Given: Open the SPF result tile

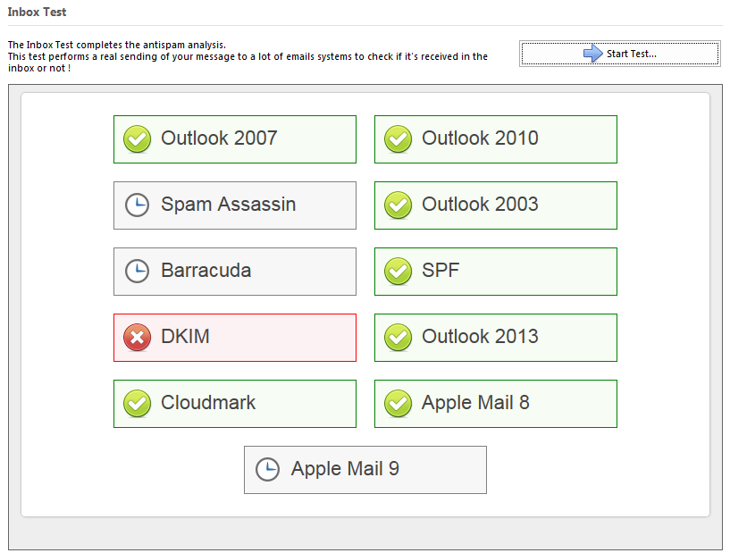Looking at the screenshot, I should coord(496,272).
